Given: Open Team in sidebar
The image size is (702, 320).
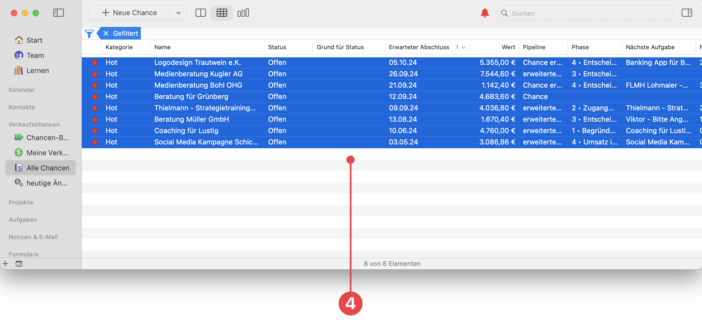Looking at the screenshot, I should click(40, 55).
